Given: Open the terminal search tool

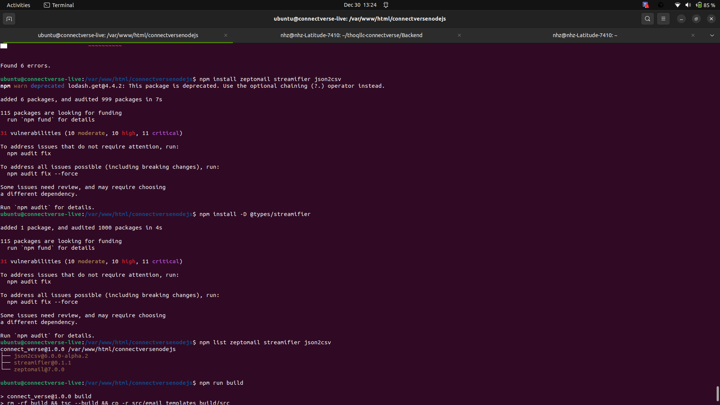Looking at the screenshot, I should [647, 19].
